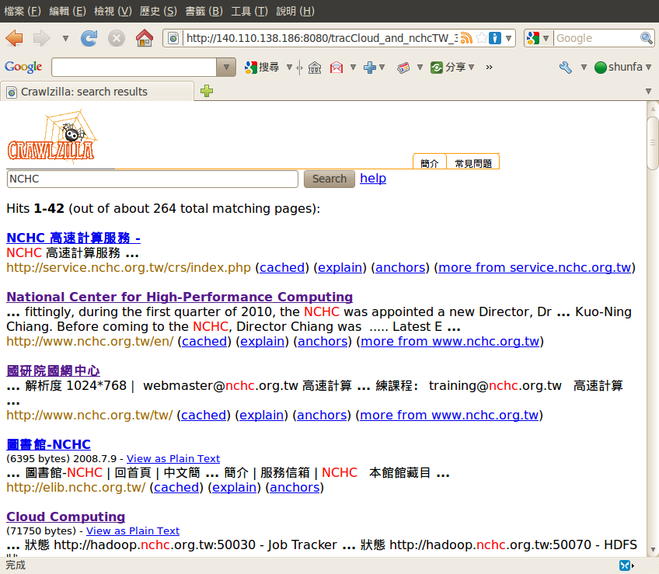Image resolution: width=659 pixels, height=574 pixels.
Task: Focus the NCHC query input field
Action: click(152, 179)
